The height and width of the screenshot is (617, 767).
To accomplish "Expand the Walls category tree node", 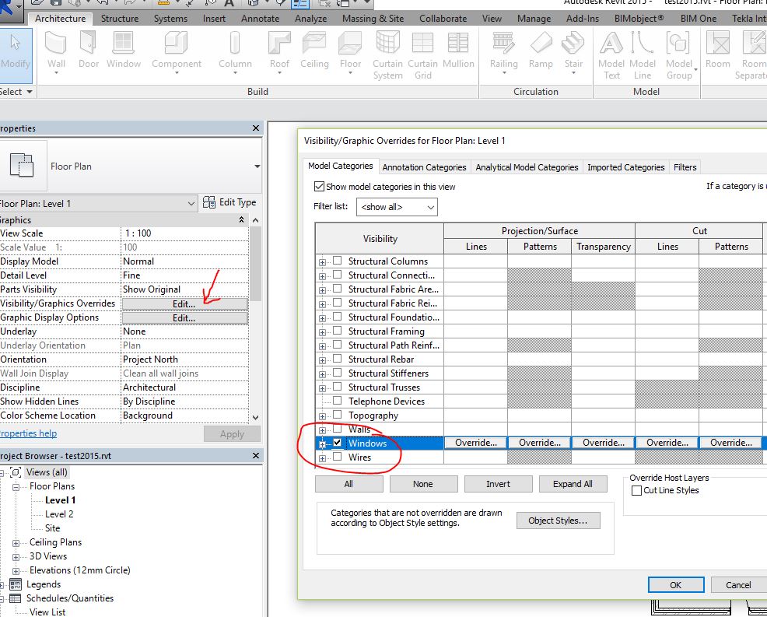I will [322, 429].
